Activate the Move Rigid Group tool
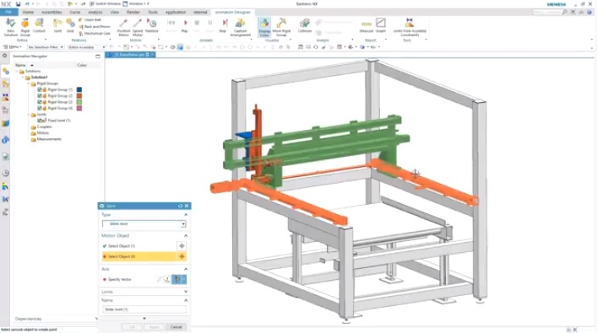Image resolution: width=597 pixels, height=333 pixels. 281,27
